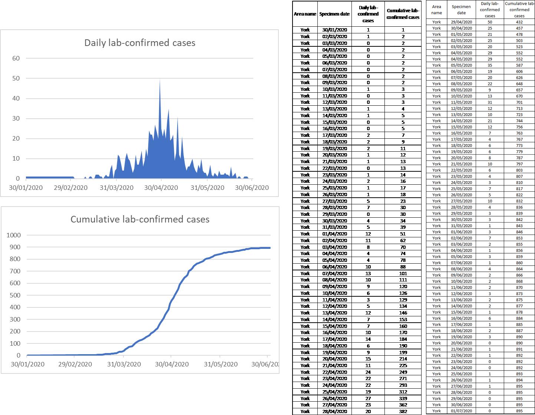Click daily cases value 27 in 26/04/2020 row
Viewport: 535px width, 415px height.
pyautogui.click(x=368, y=398)
